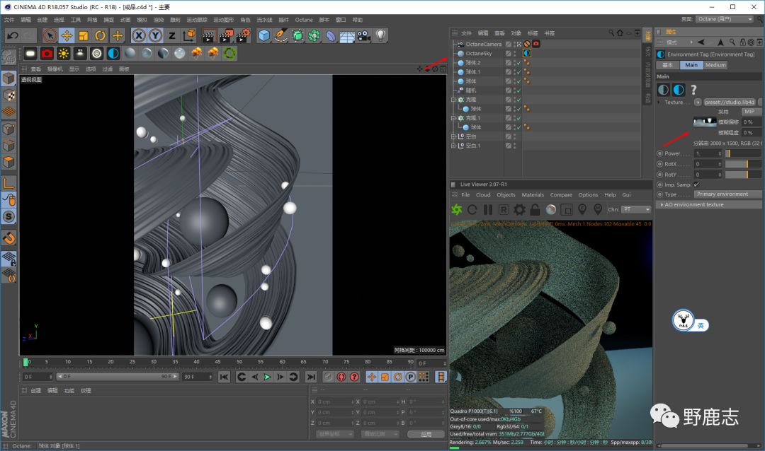Toggle X axis lock in toolbar
The width and height of the screenshot is (765, 451).
[x=139, y=35]
